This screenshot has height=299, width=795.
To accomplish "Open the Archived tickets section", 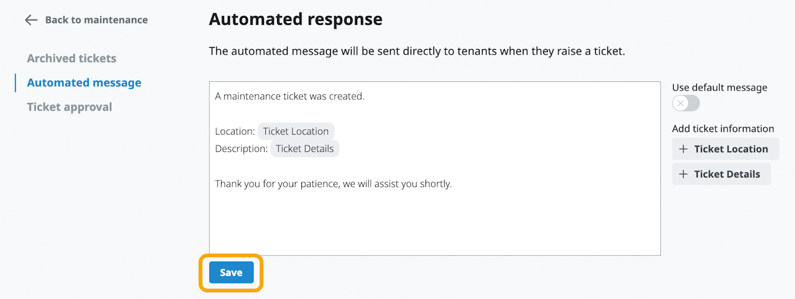I will [71, 58].
